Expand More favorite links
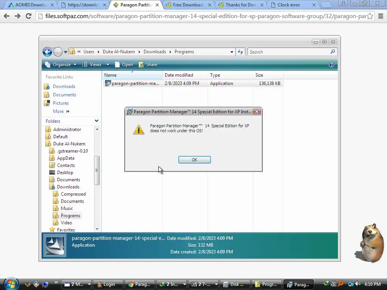387x290 pixels. point(61,111)
